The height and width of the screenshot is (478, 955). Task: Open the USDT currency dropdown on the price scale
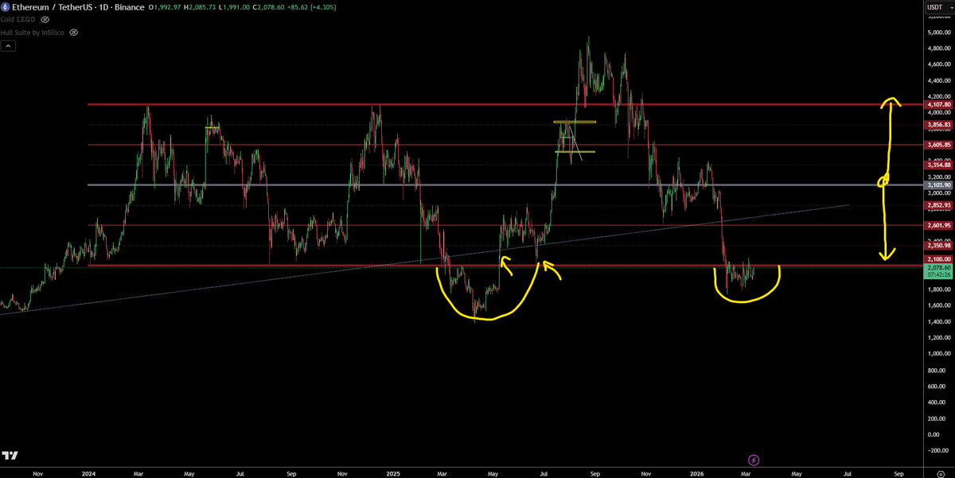[x=934, y=7]
